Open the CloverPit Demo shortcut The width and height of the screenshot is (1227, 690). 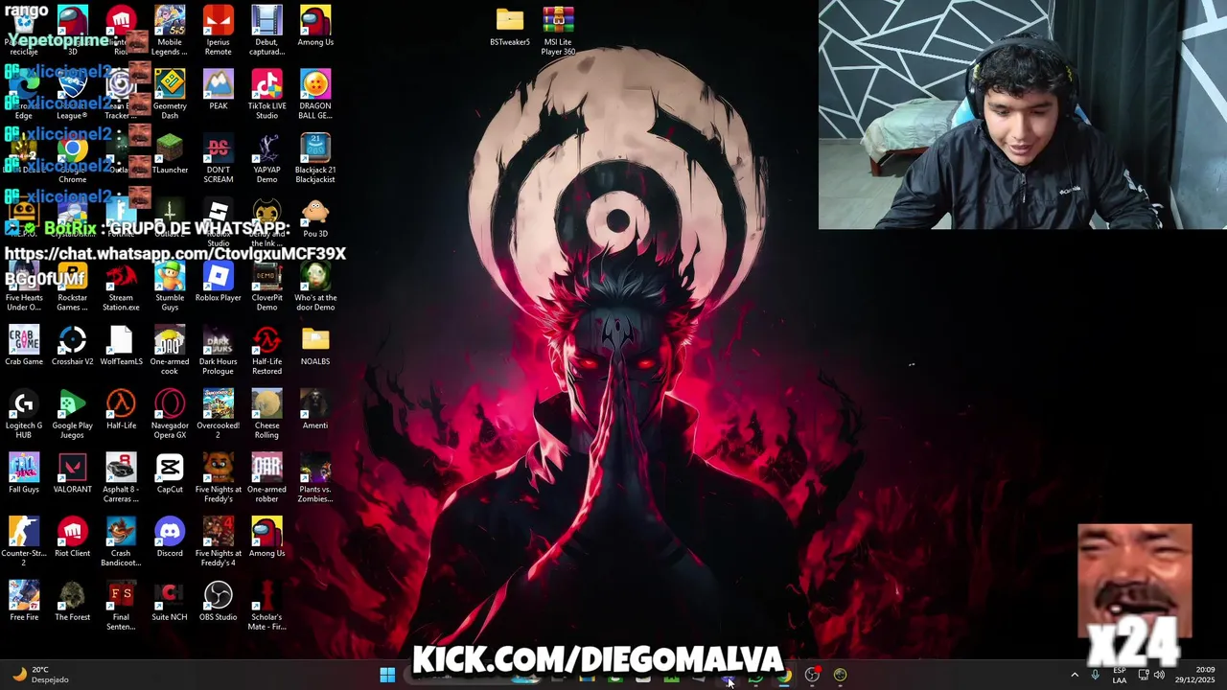[x=266, y=286]
